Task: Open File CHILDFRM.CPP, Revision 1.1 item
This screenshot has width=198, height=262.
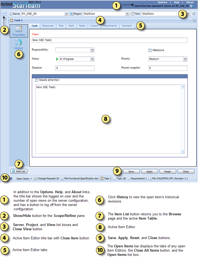Action: 168,178
